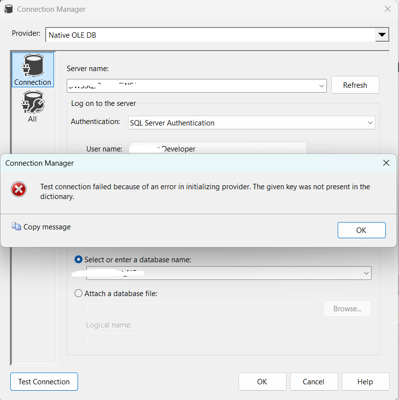Select 'Select or enter a database name' radio
399x400 pixels.
(x=79, y=259)
